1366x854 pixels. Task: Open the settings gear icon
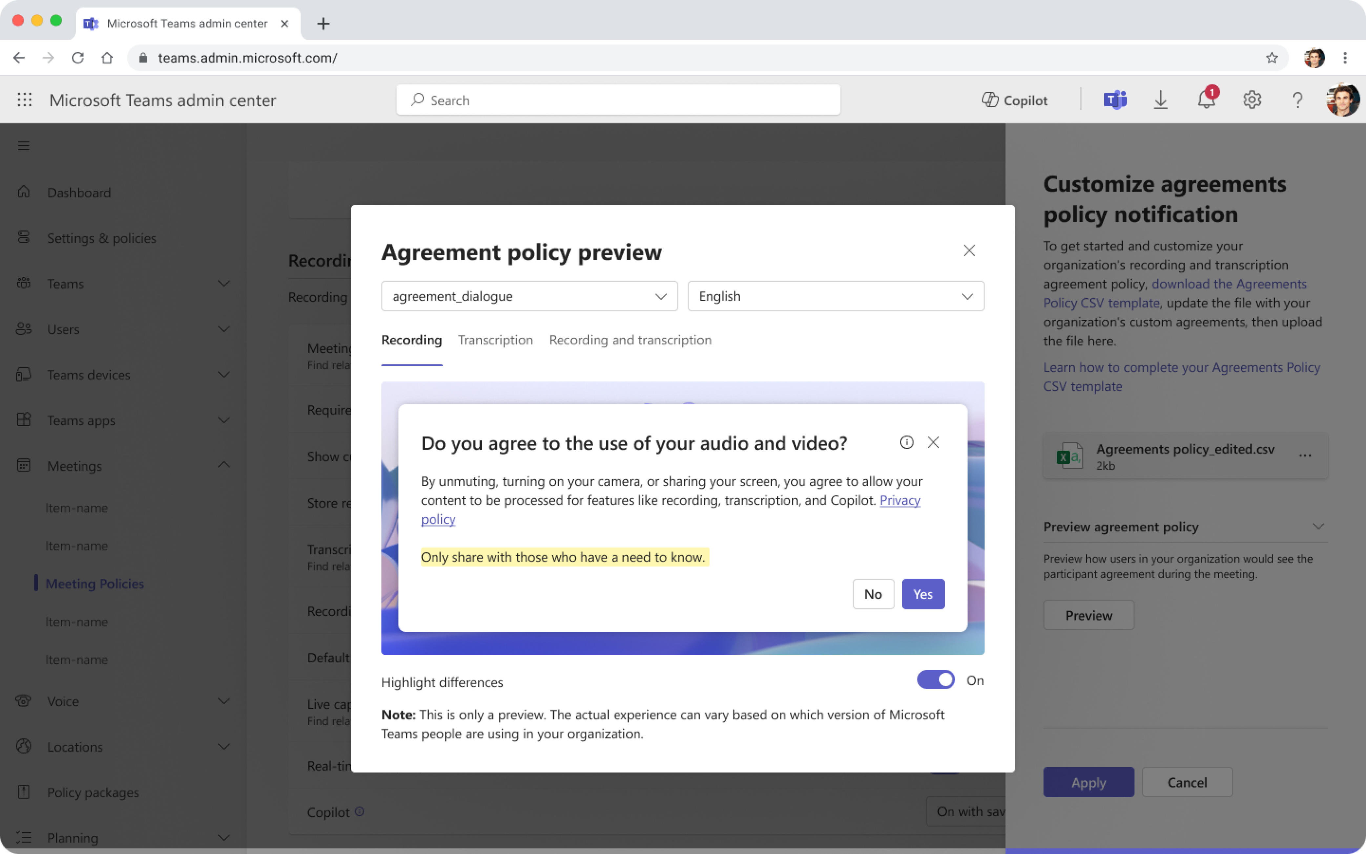coord(1252,100)
